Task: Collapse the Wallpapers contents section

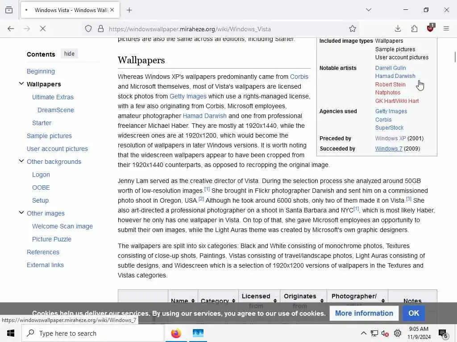Action: click(x=21, y=84)
